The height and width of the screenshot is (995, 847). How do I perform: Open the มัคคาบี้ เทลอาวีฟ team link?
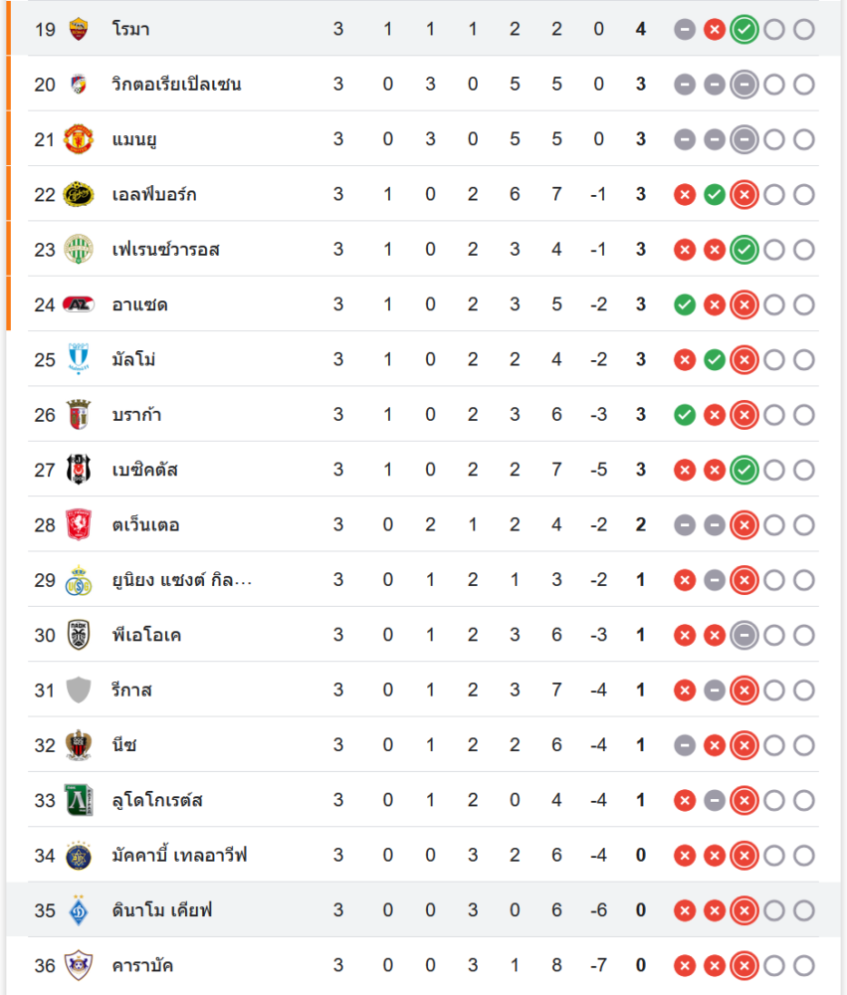coord(179,855)
